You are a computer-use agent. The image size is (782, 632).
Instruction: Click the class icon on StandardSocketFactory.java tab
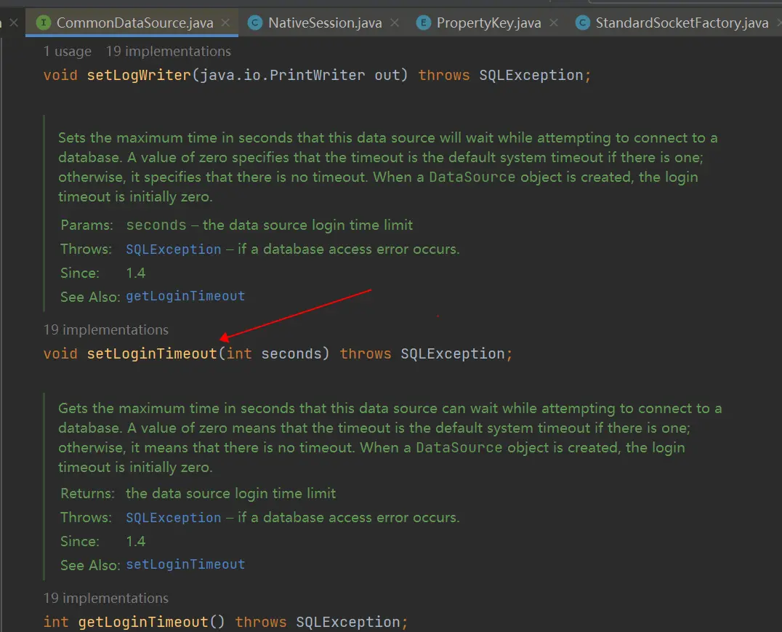(x=582, y=23)
